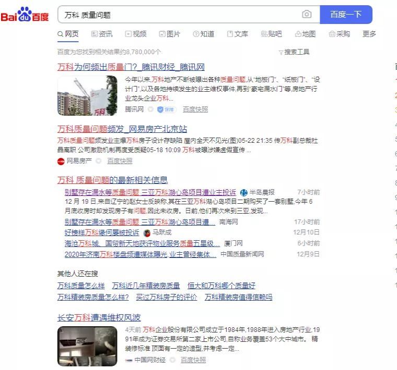Open the 图片 tab
Screen dimensions: 397x370
click(x=169, y=34)
